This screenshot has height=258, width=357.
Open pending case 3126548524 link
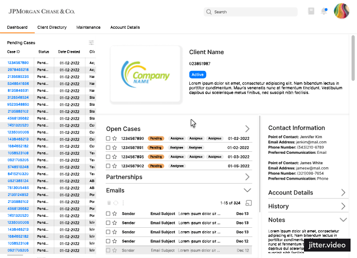coord(18,97)
